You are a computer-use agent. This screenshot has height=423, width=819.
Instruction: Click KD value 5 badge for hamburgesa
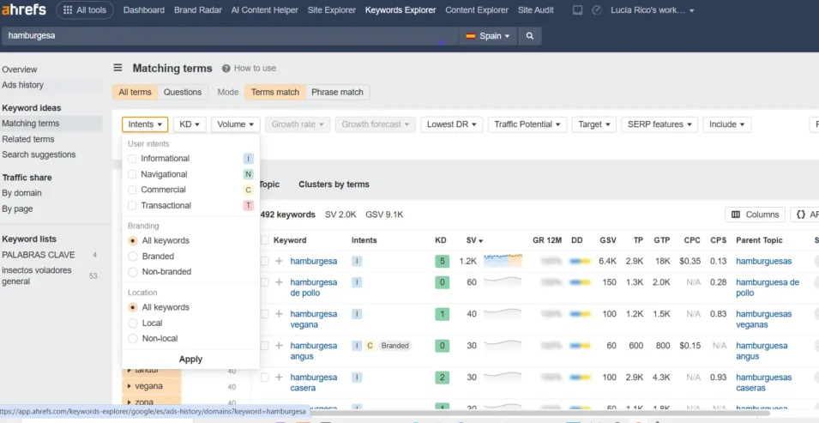click(442, 261)
